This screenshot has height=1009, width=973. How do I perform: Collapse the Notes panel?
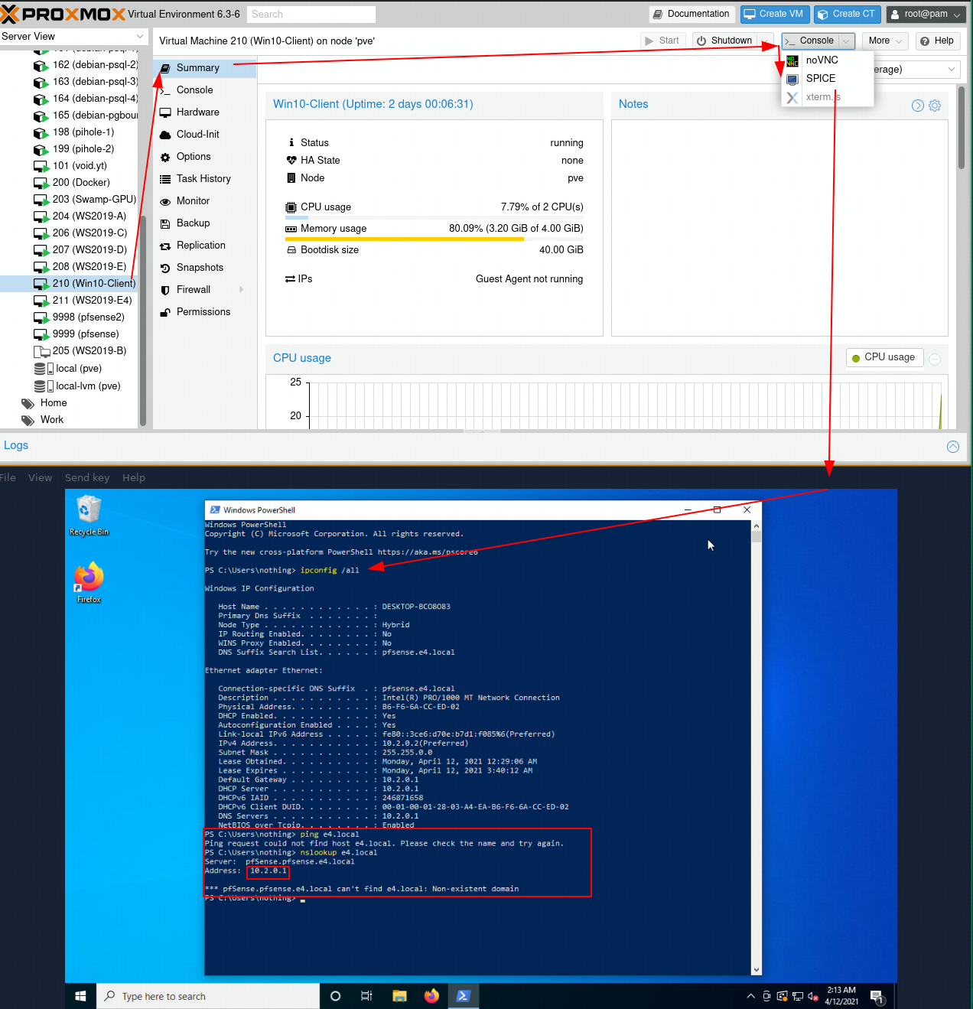coord(918,106)
